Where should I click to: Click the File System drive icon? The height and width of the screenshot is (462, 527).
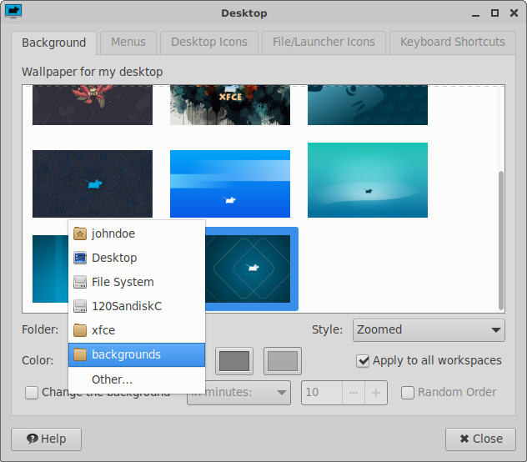(80, 282)
